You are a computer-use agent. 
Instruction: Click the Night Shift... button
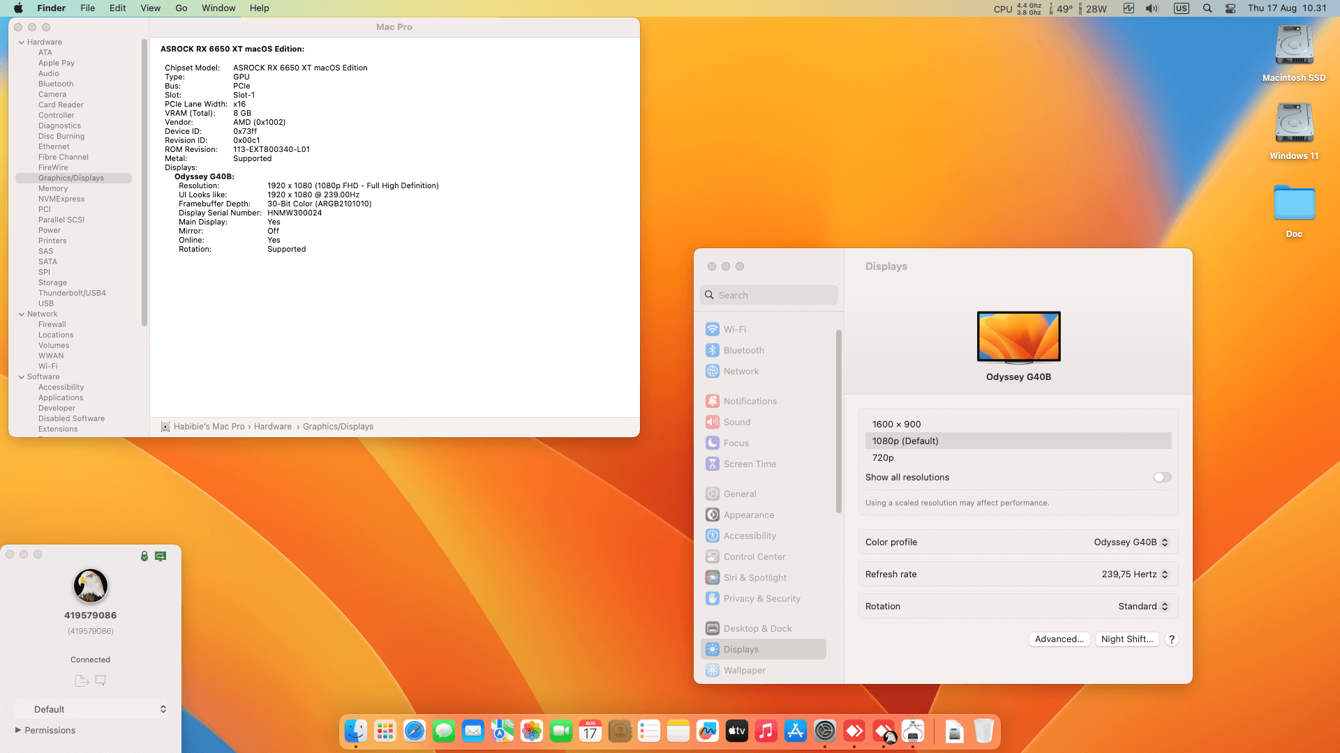click(x=1127, y=639)
